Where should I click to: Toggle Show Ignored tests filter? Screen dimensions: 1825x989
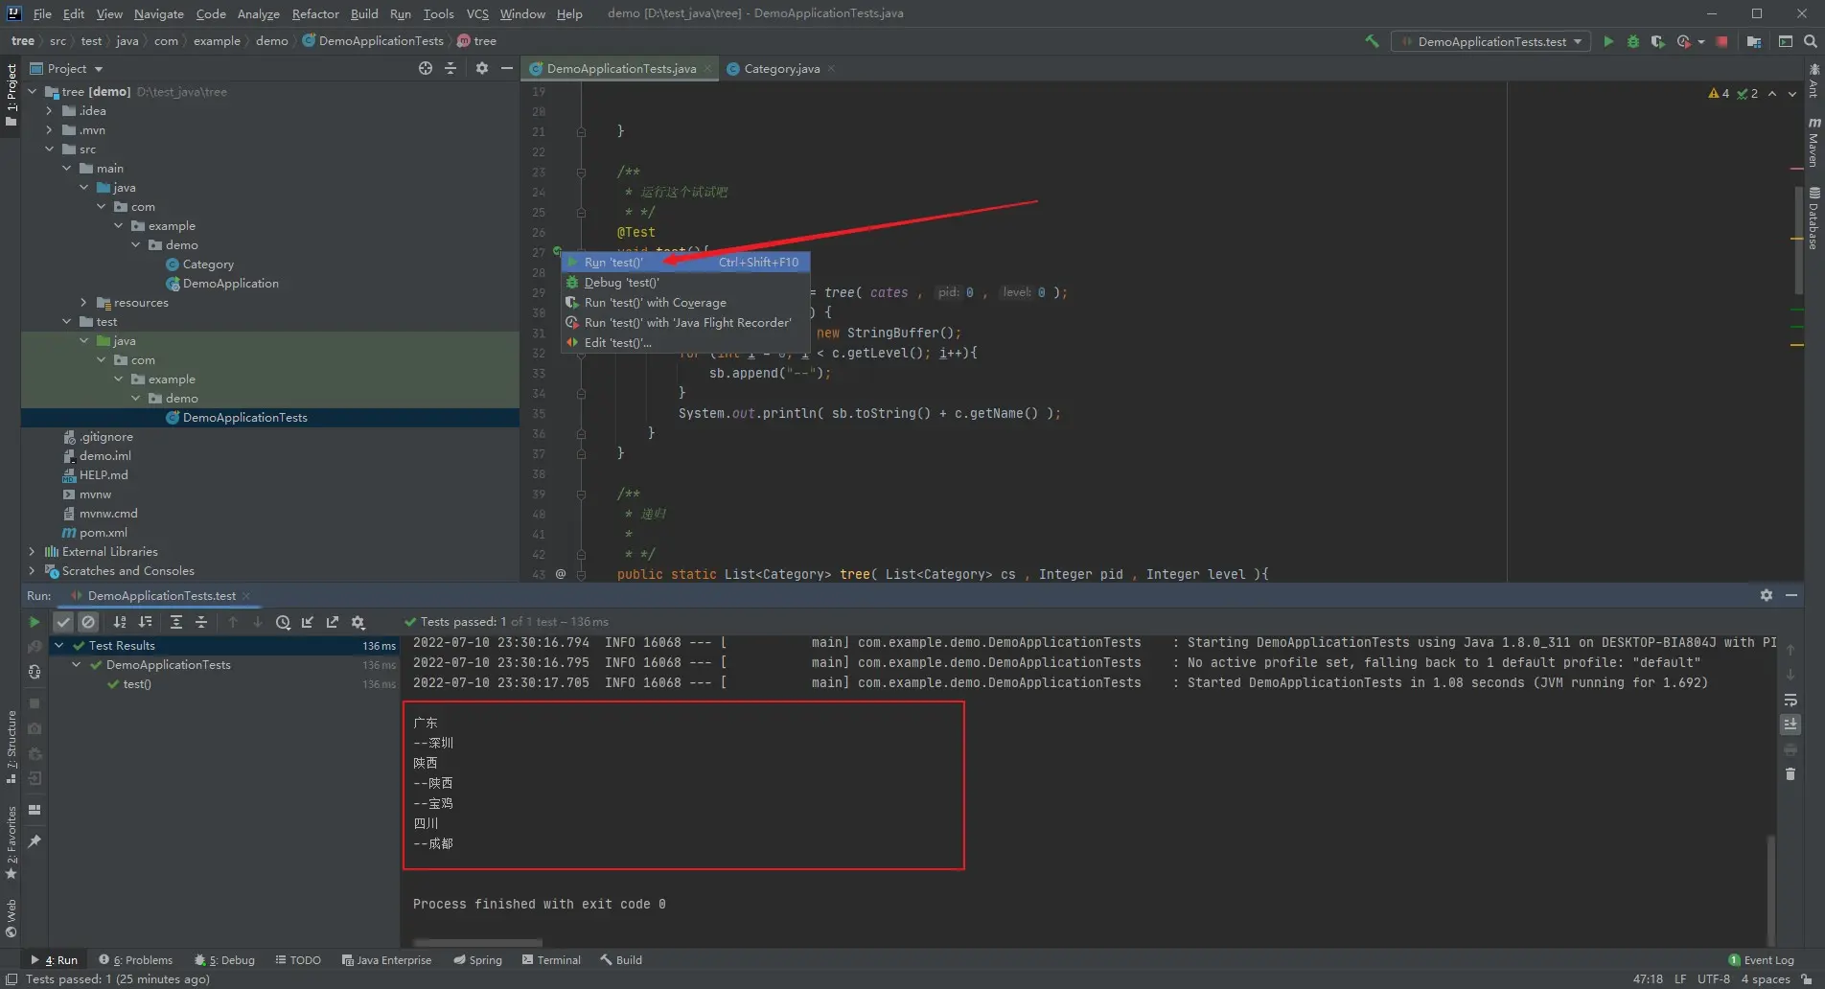(88, 622)
